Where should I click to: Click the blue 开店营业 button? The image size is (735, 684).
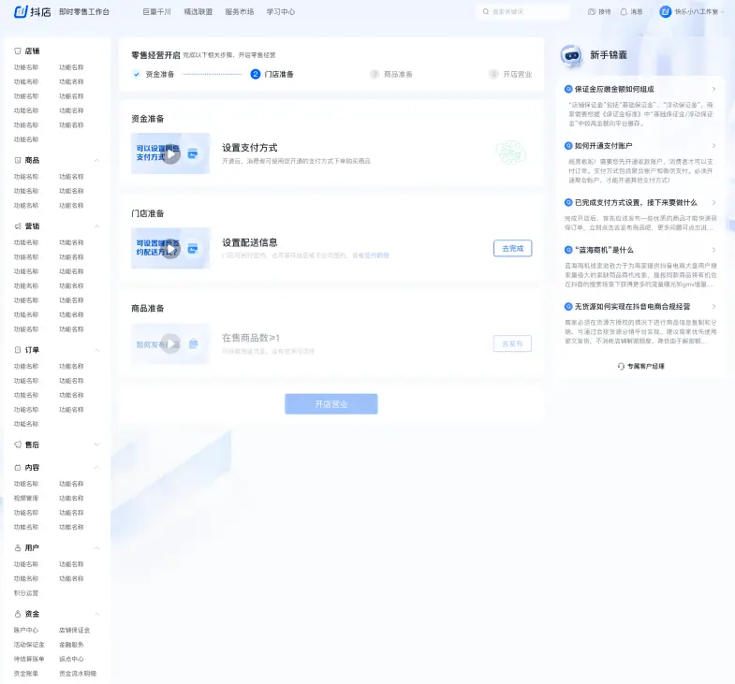(x=331, y=404)
